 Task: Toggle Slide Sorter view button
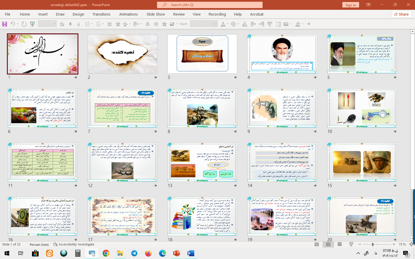(x=328, y=244)
